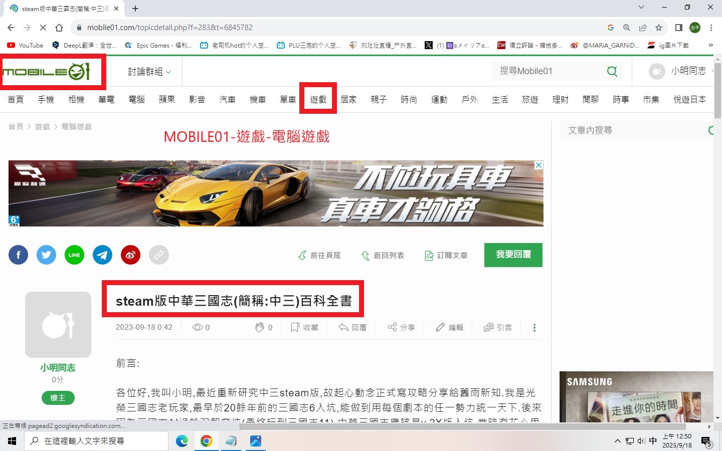Copy the post link icon
Image resolution: width=722 pixels, height=451 pixels.
pyautogui.click(x=159, y=255)
